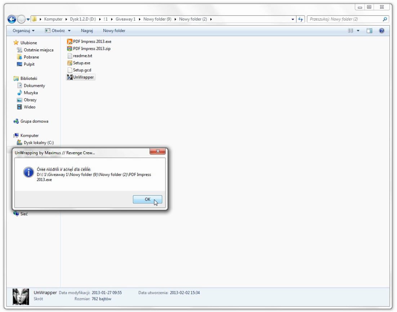Click the Otwórz toolbar button
This screenshot has width=397, height=312.
coord(55,31)
